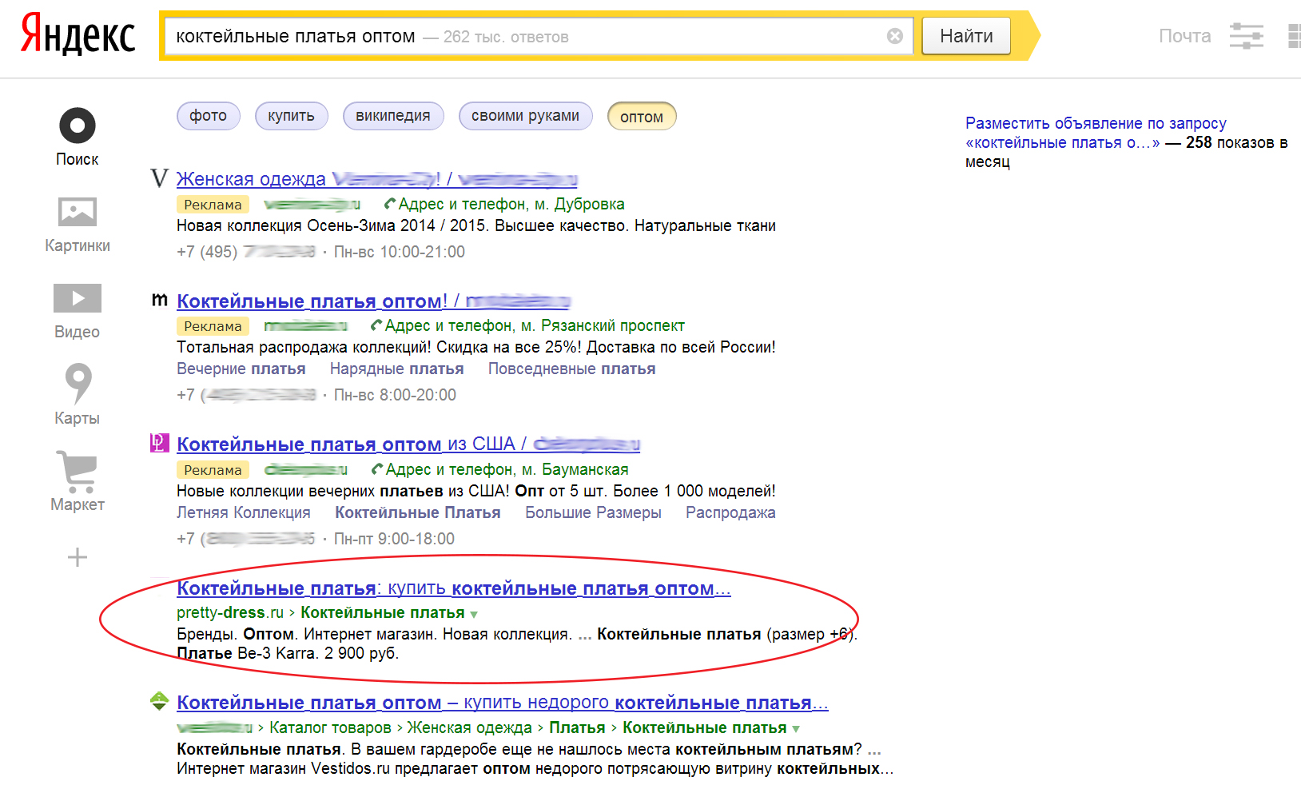Click Каталог товаров breadcrumb

(x=330, y=727)
